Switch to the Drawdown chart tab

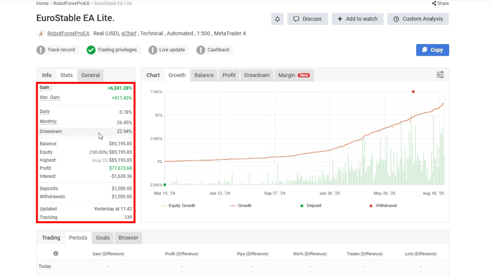(257, 75)
